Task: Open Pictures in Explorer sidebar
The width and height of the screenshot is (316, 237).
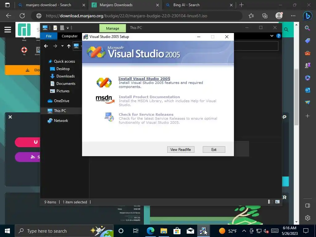Action: tap(60, 91)
